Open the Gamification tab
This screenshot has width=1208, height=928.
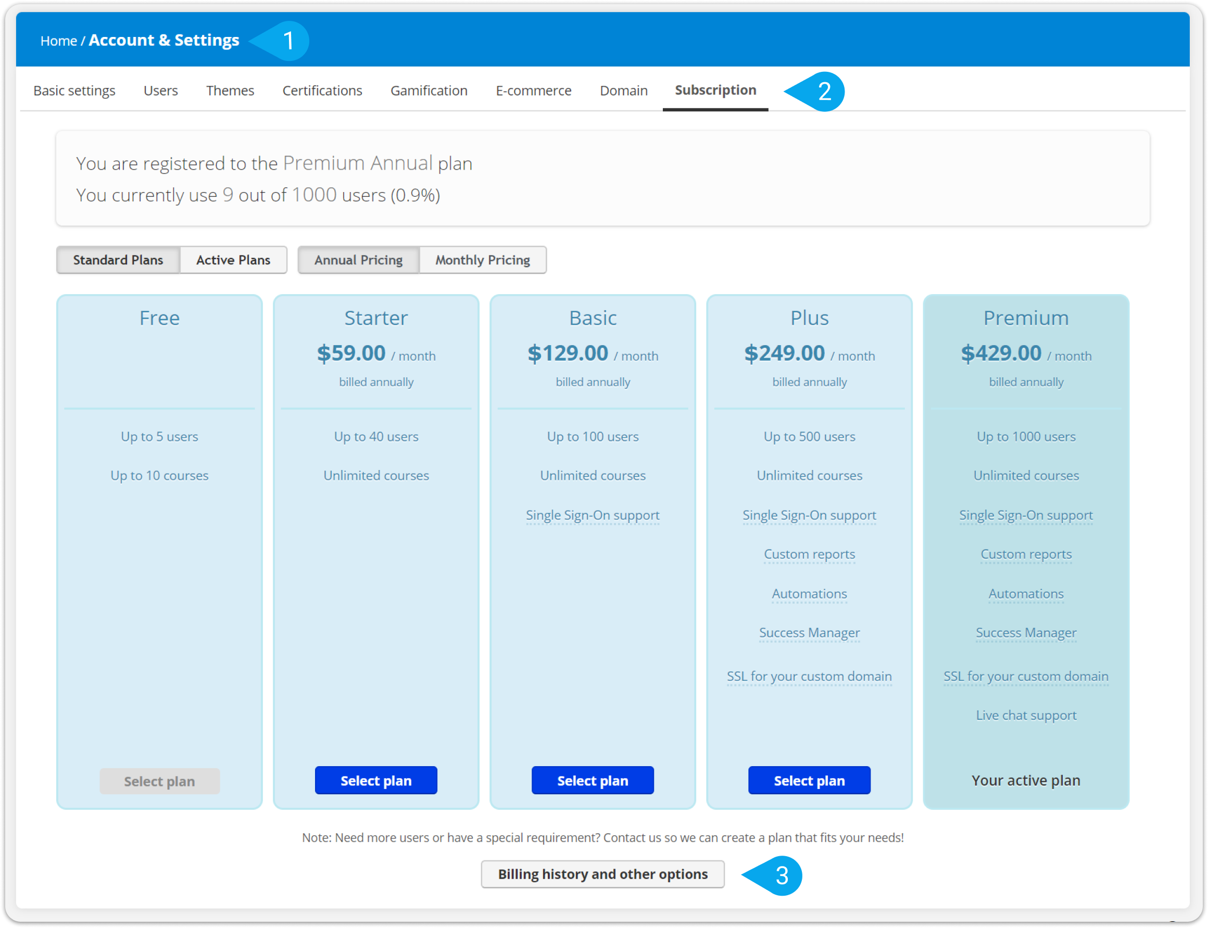[x=430, y=90]
